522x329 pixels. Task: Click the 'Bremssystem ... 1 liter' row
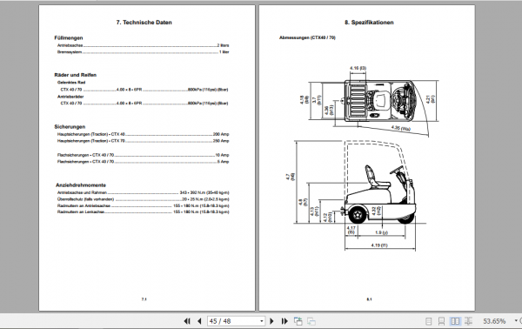coord(144,52)
